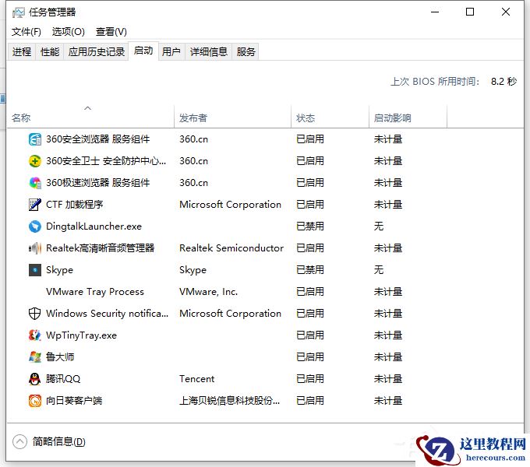Sort by the 状态 column header
530x467 pixels.
330,117
